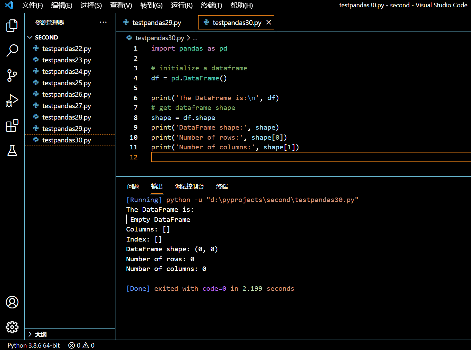This screenshot has height=350, width=471.
Task: Switch to testpandas29.py editor tab
Action: pos(156,23)
